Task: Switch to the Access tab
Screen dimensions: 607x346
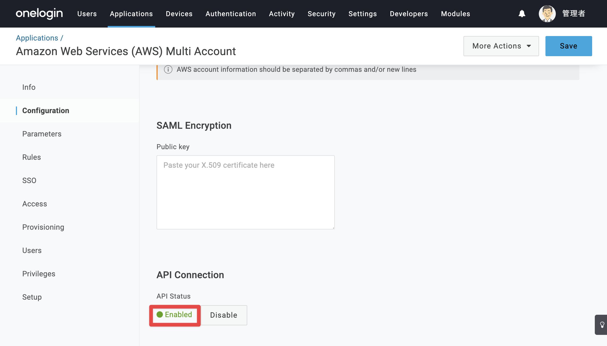Action: 34,204
